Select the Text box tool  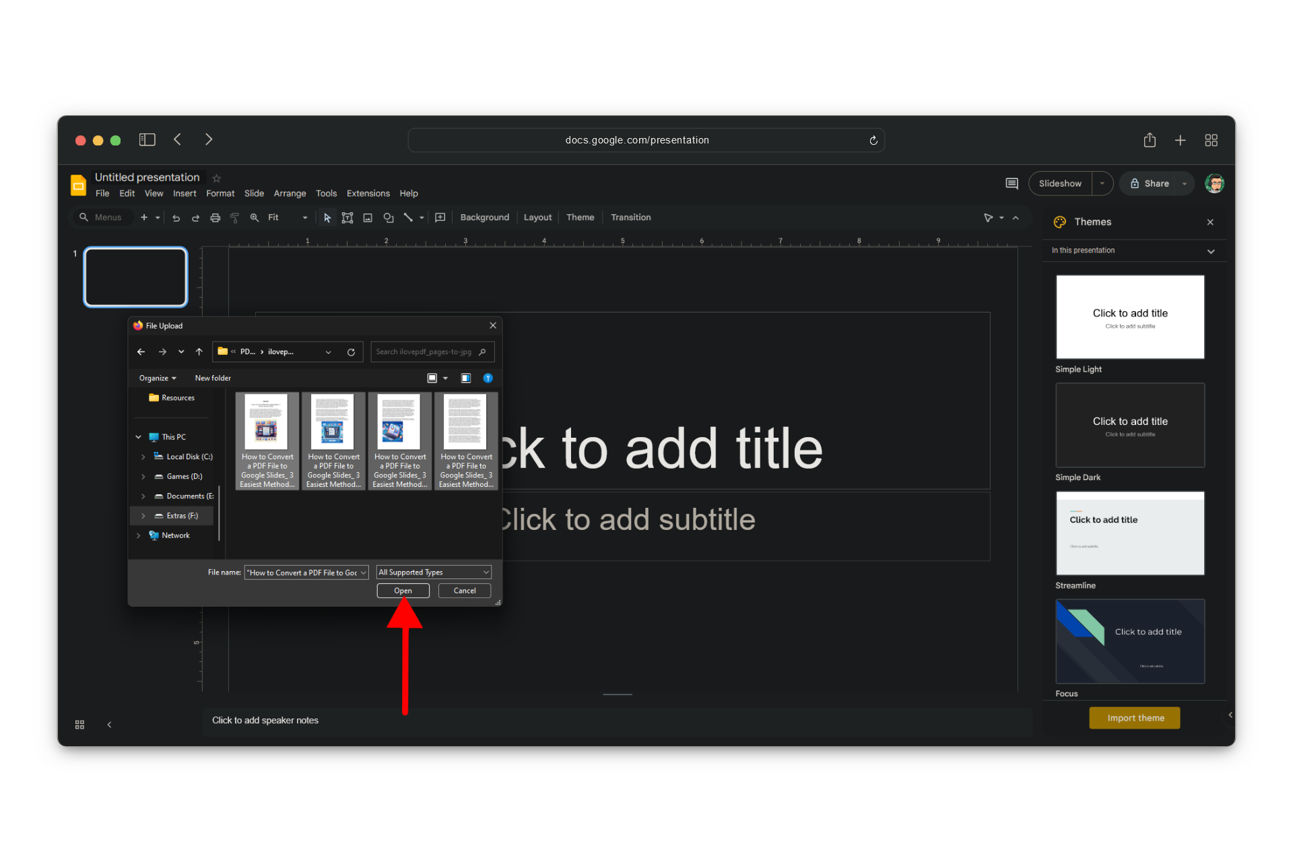[347, 218]
